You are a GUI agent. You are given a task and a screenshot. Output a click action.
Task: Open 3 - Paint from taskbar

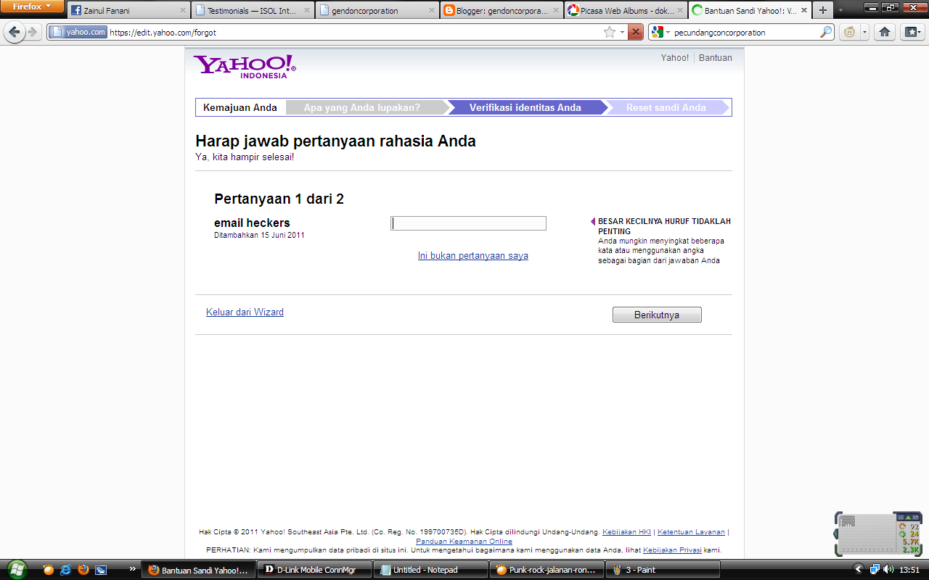[663, 570]
